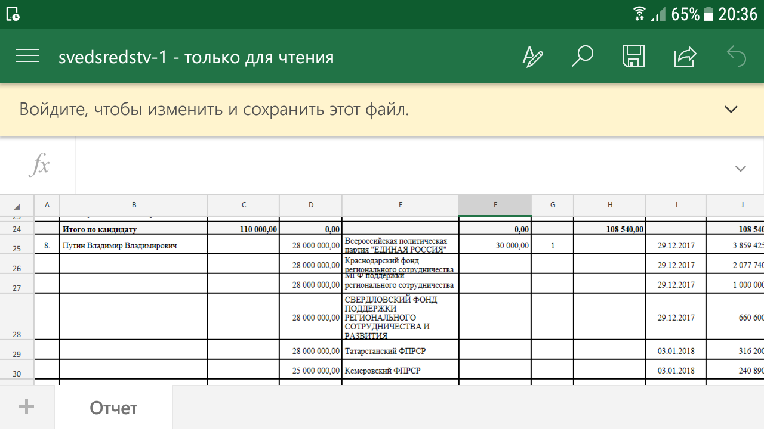
Task: Select row 28 header
Action: pyautogui.click(x=17, y=316)
